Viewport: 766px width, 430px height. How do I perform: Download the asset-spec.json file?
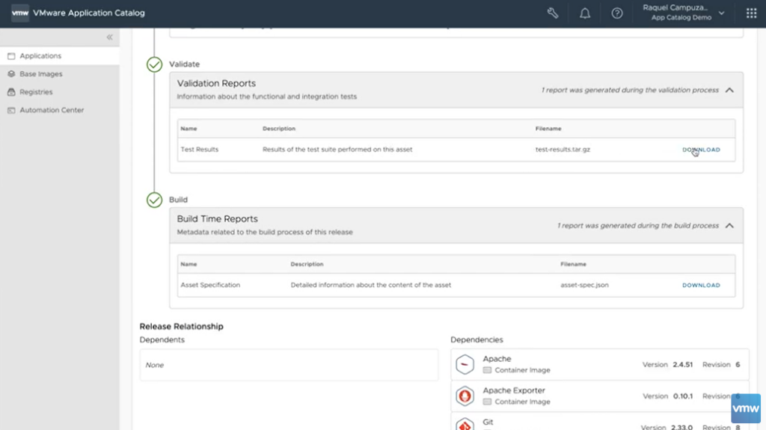tap(701, 285)
